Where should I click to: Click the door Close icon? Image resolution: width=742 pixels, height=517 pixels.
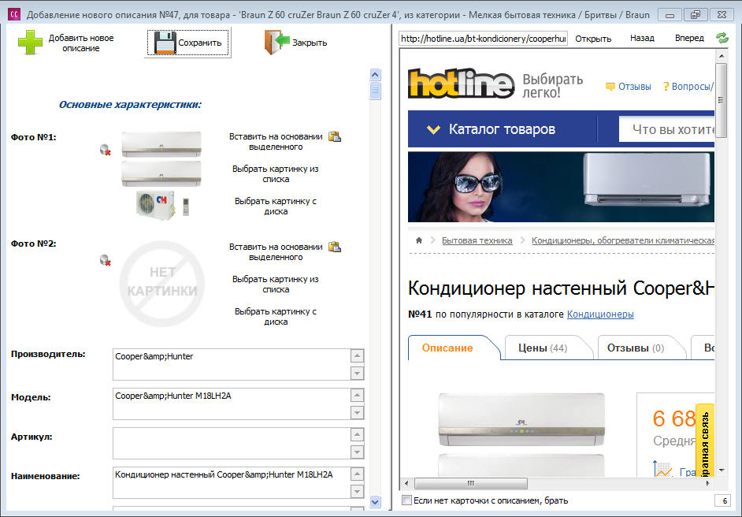pos(276,43)
